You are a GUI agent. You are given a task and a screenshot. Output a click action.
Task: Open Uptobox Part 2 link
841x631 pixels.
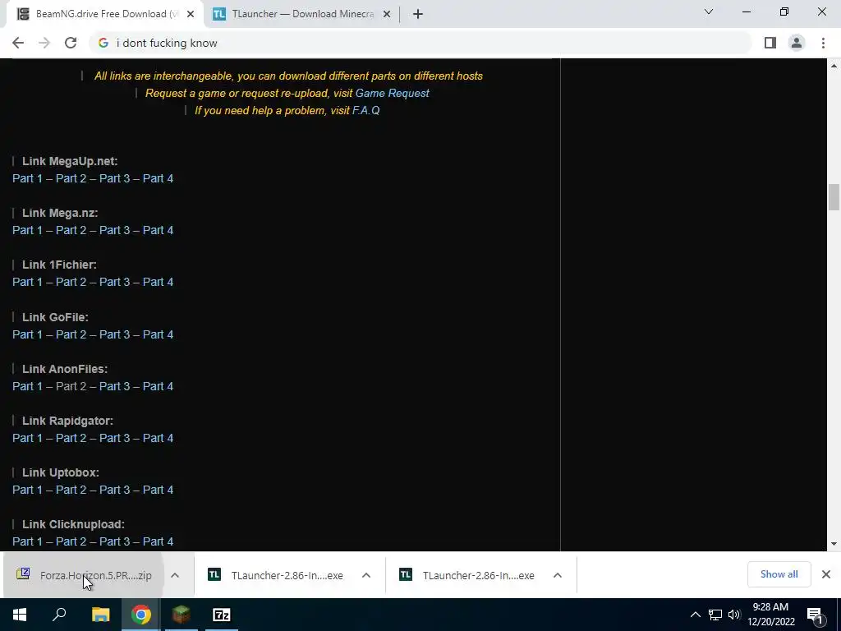pyautogui.click(x=71, y=490)
